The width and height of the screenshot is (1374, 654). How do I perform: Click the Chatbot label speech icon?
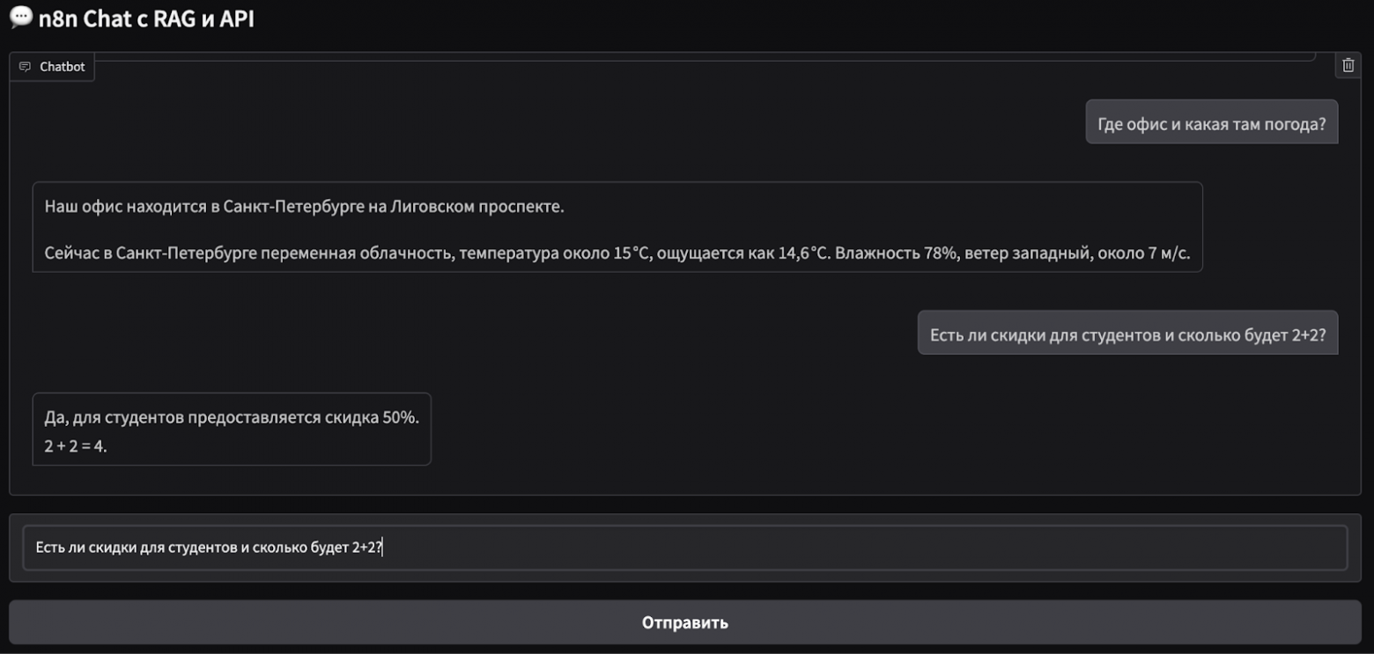tap(25, 67)
